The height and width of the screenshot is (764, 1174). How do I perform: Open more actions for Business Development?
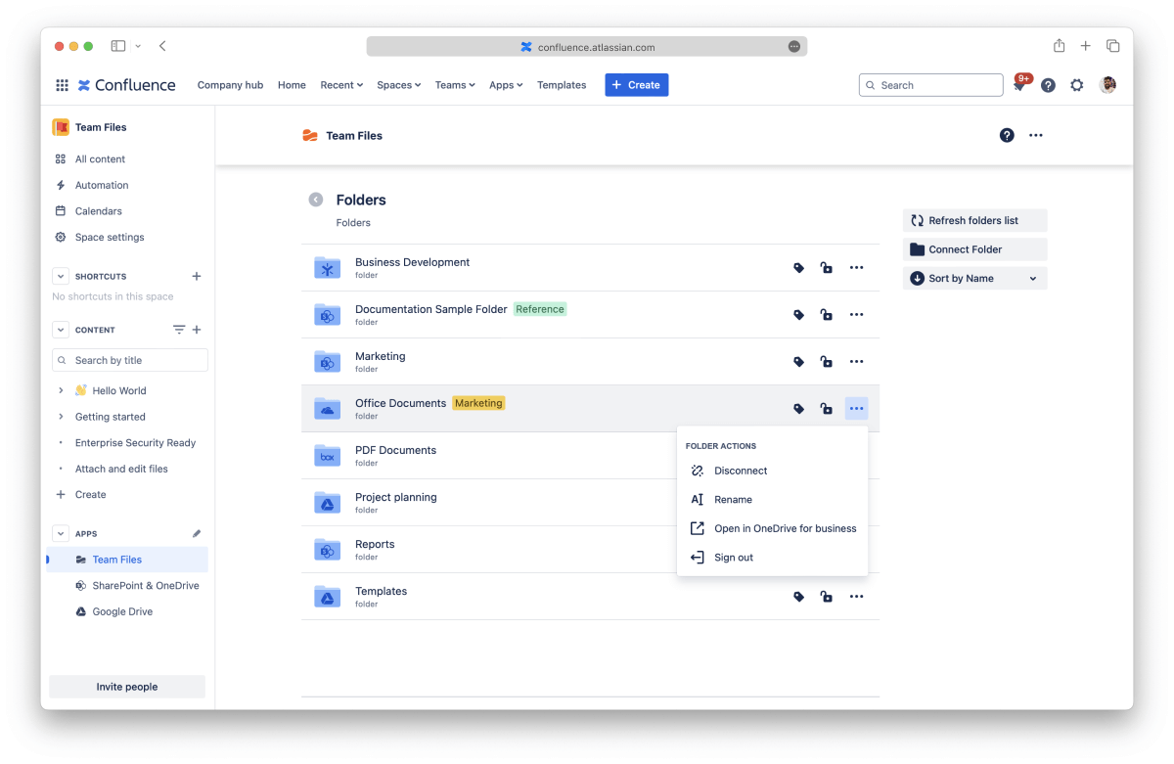click(856, 268)
